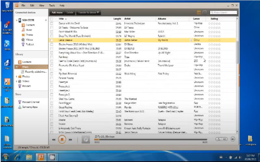Check the highlighted Justin Bieber row
Screen dimensions: 260x162
[x=52, y=40]
